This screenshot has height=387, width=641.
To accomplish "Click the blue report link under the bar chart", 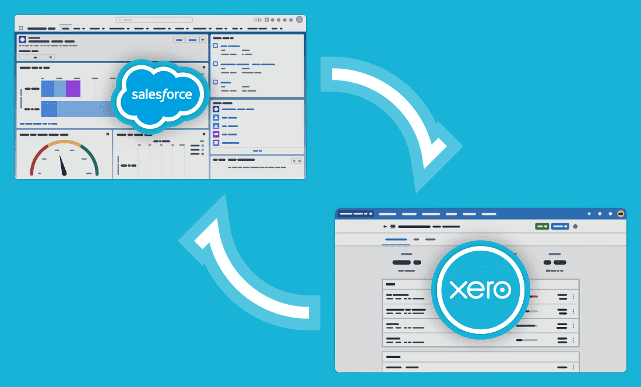I will coord(38,124).
